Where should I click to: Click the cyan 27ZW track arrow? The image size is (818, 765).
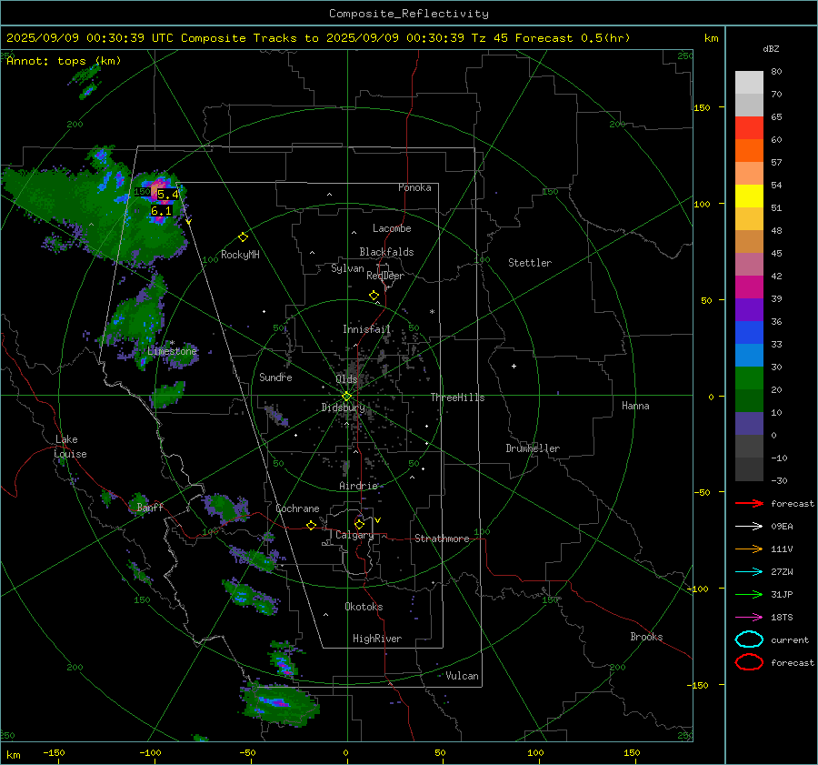(749, 572)
